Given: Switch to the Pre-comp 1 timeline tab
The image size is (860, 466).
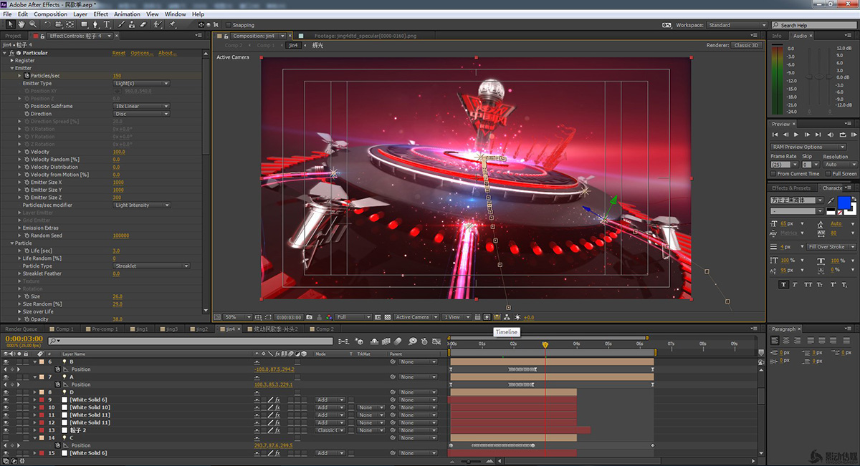Looking at the screenshot, I should coord(105,329).
